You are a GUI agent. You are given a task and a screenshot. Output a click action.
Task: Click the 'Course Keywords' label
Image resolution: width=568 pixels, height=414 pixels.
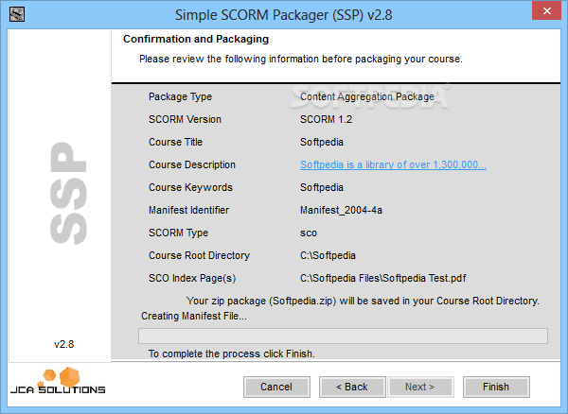pos(190,188)
